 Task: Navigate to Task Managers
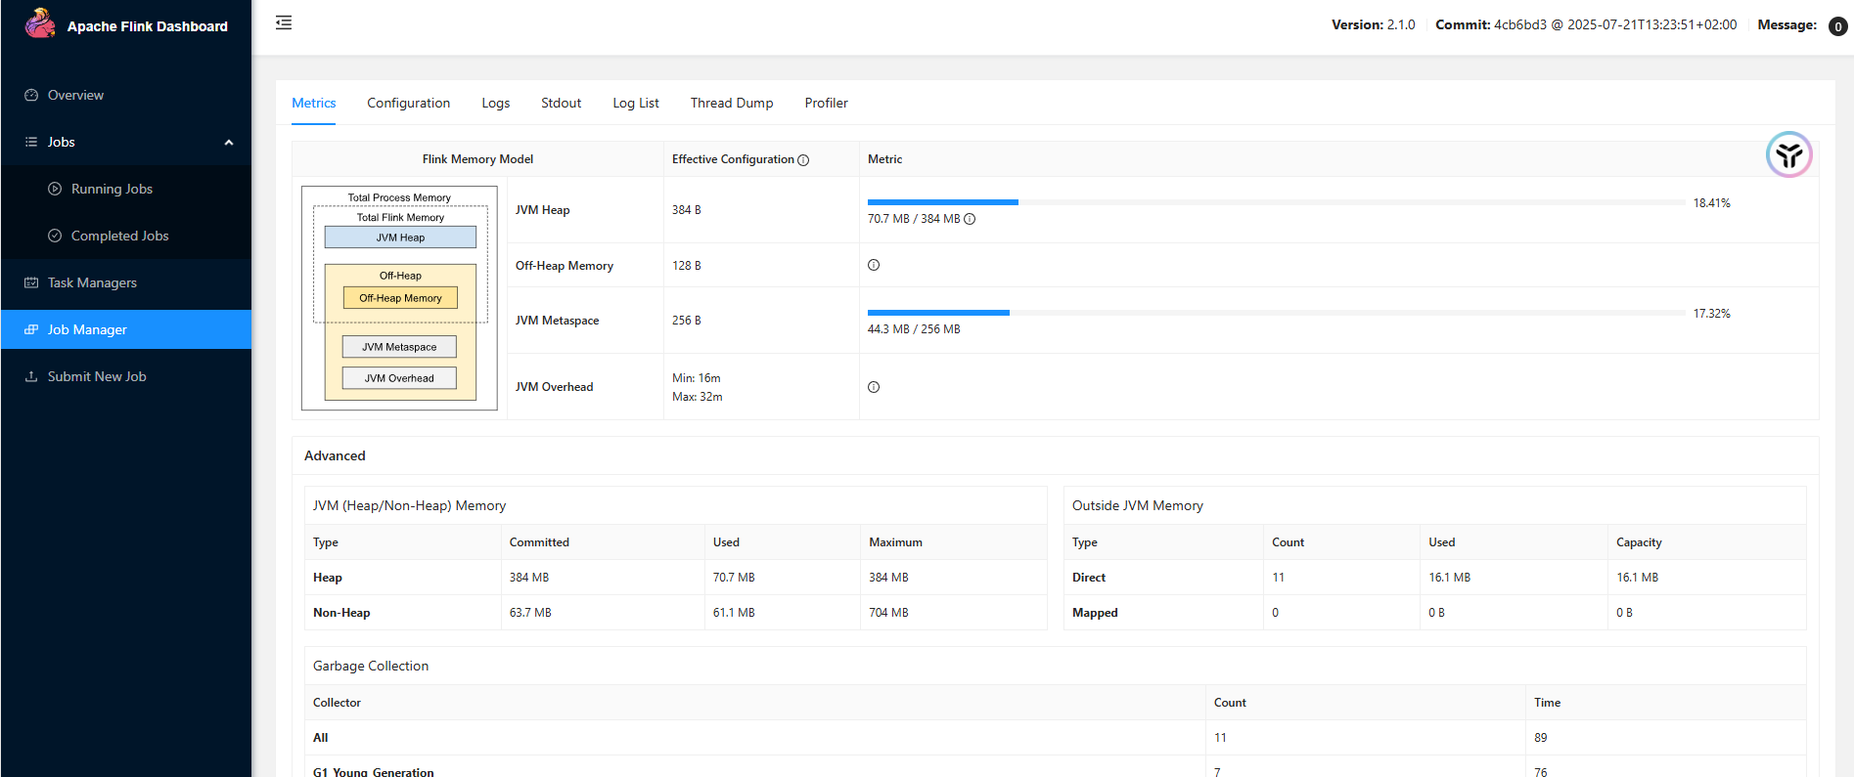click(92, 282)
